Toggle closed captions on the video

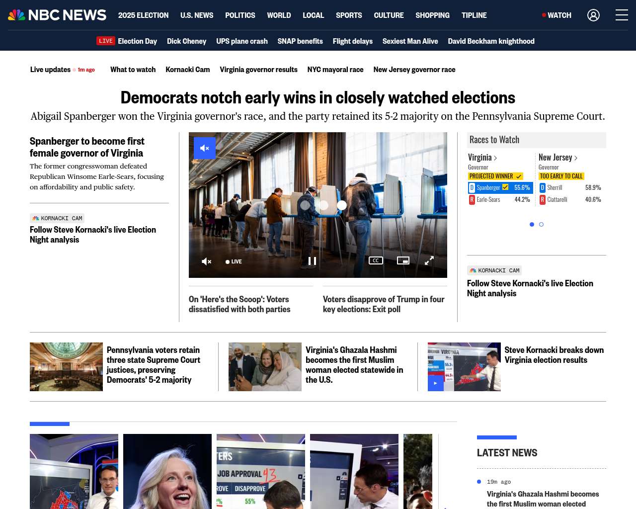[376, 260]
